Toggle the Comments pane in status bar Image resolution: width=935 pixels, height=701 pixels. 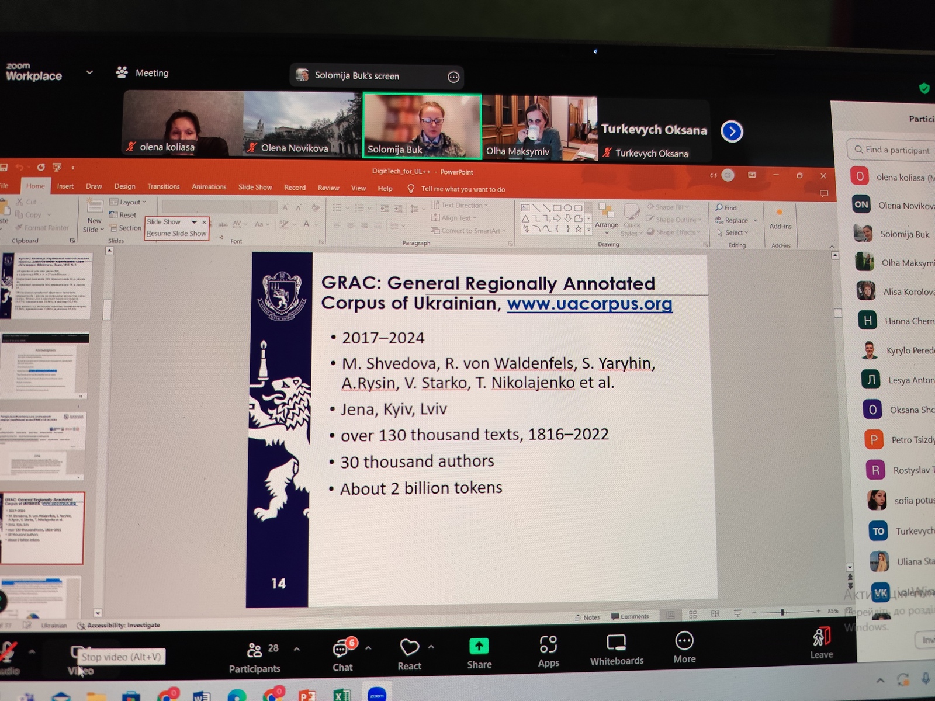point(630,616)
